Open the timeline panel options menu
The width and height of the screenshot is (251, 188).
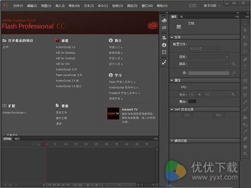click(x=156, y=139)
